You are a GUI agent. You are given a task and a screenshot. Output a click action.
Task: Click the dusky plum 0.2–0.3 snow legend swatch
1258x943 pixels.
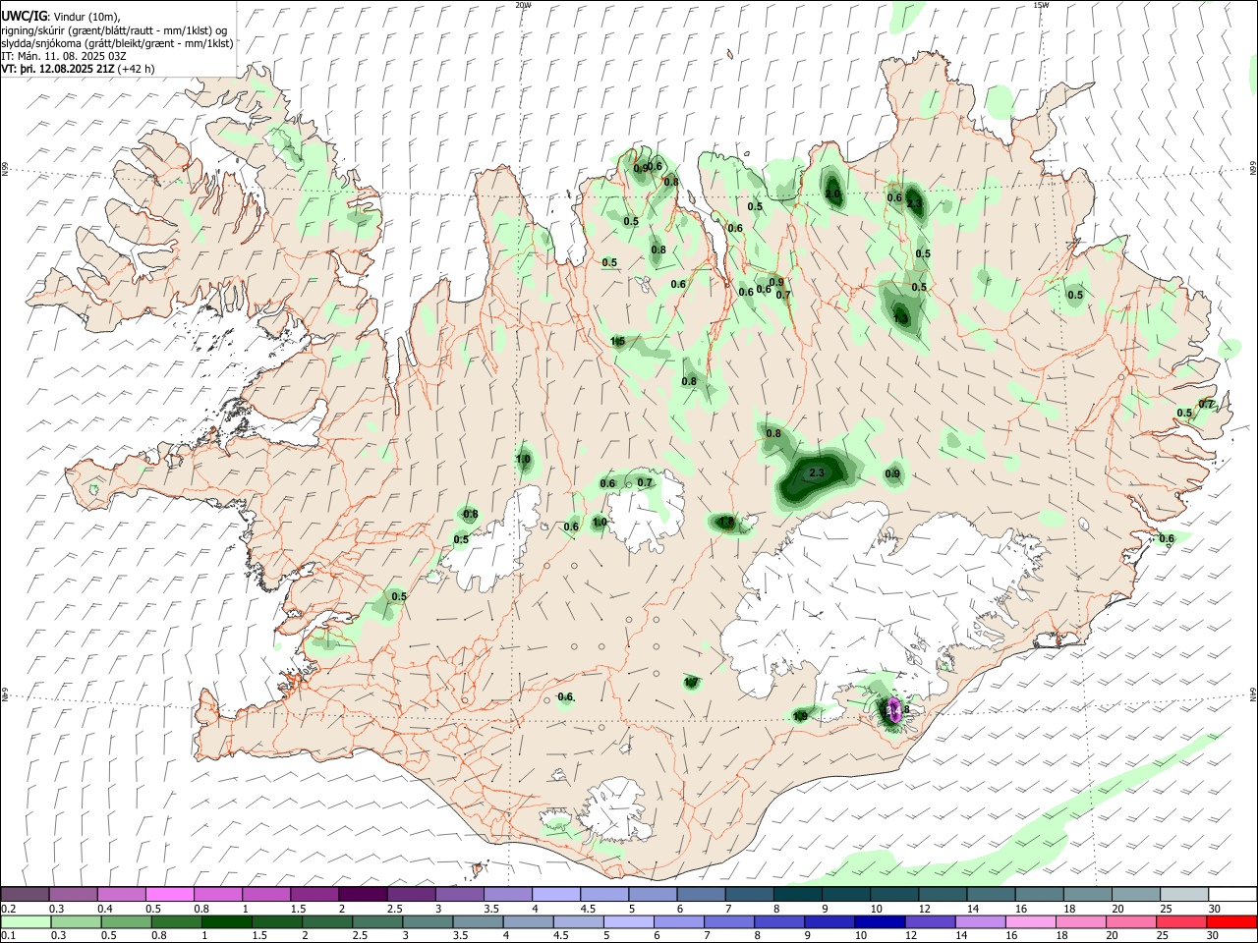tap(25, 894)
